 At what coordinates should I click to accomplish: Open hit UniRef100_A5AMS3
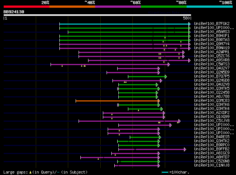[212, 32]
